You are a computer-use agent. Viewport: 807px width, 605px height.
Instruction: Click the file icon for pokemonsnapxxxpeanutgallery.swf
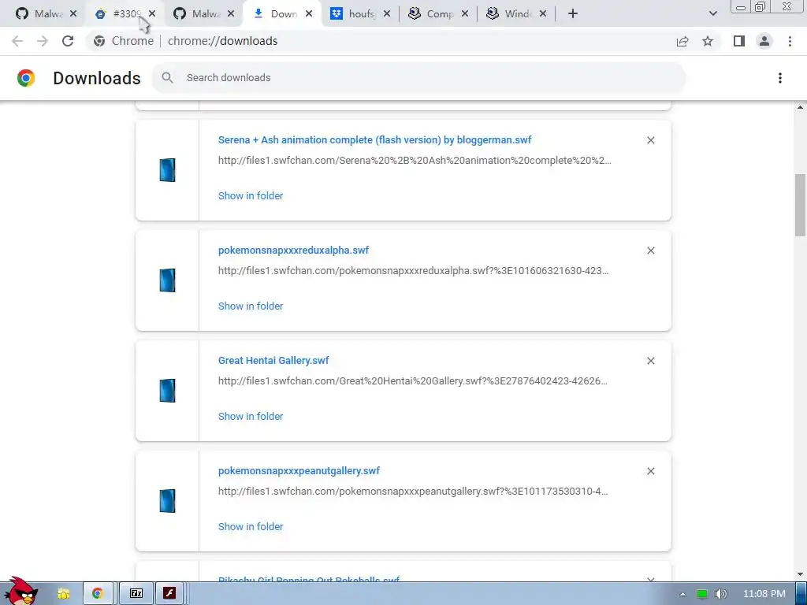pyautogui.click(x=167, y=501)
